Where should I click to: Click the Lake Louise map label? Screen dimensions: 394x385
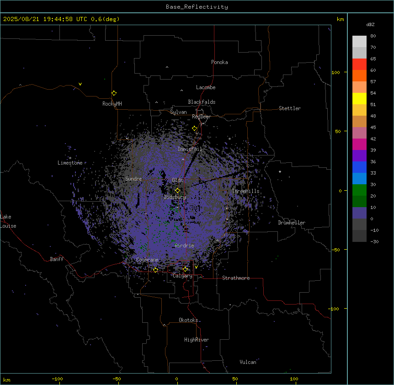click(8, 221)
